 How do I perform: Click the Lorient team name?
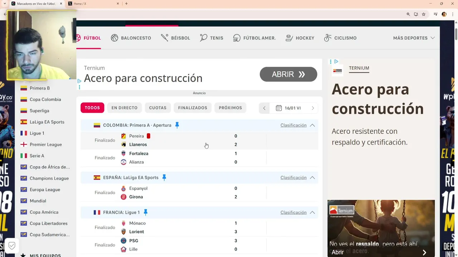point(137,232)
